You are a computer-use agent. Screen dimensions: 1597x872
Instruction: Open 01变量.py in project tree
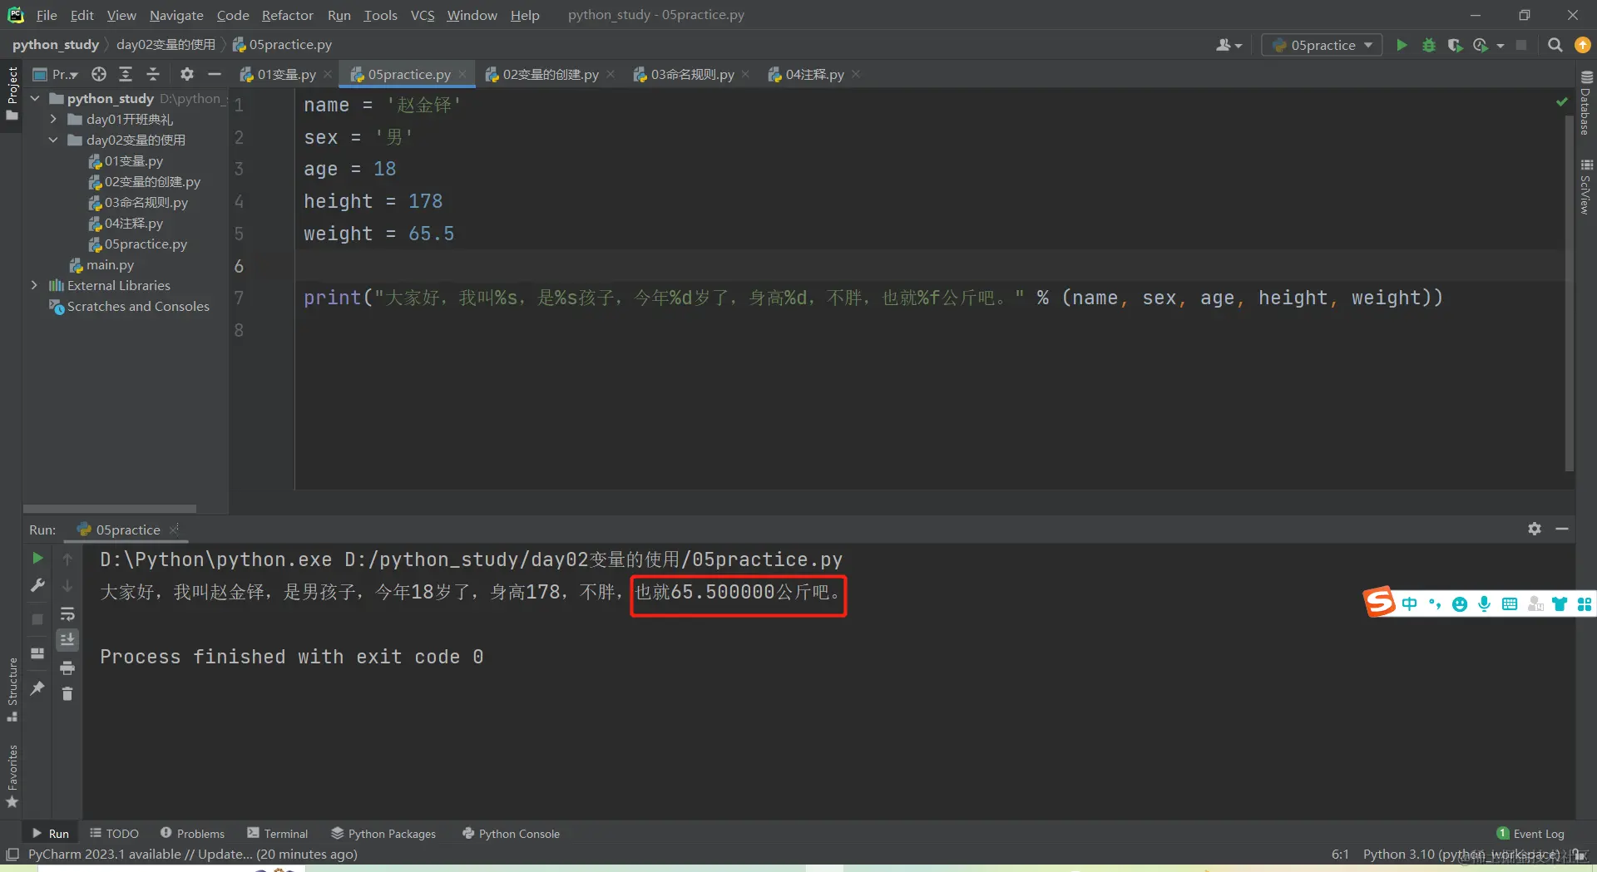tap(126, 160)
